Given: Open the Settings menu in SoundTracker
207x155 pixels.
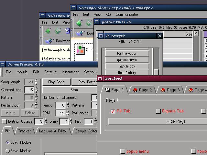Looking at the screenshot, I should point(91,72).
